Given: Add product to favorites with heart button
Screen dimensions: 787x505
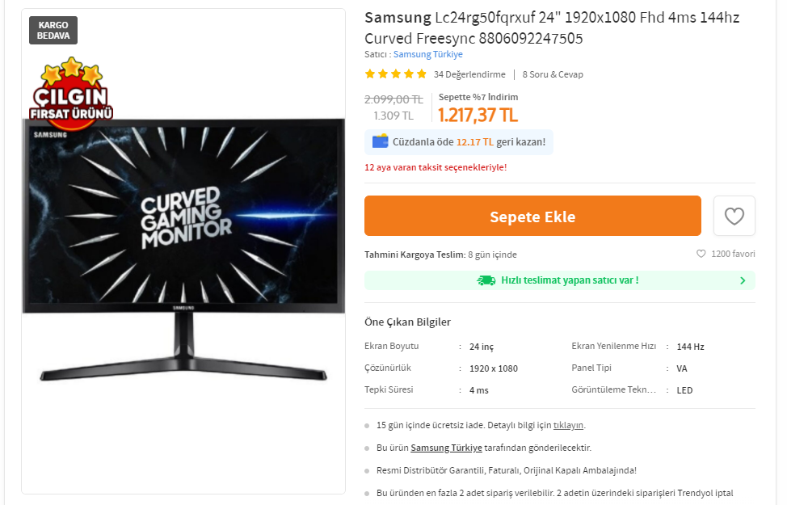Looking at the screenshot, I should (734, 216).
